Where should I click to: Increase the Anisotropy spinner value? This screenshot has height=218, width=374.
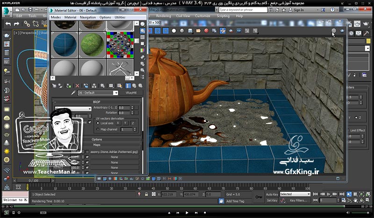tap(132, 106)
